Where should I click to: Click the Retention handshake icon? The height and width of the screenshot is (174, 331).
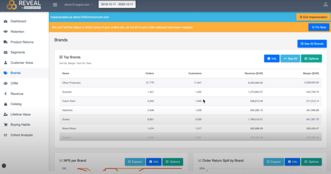click(5, 32)
